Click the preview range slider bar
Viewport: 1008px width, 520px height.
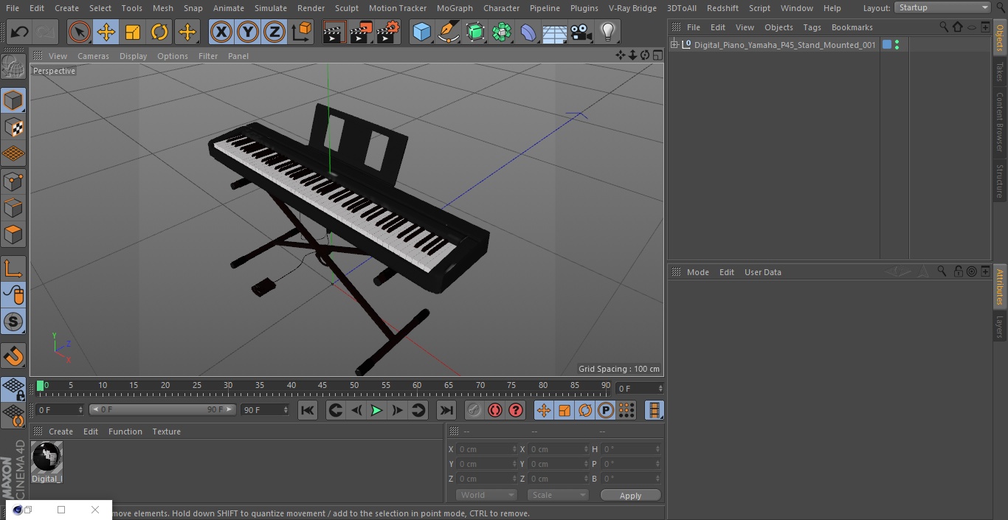(162, 409)
